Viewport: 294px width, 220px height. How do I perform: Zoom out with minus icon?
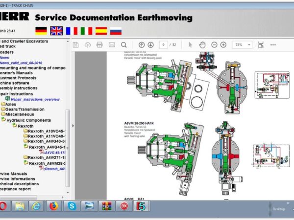214,45
